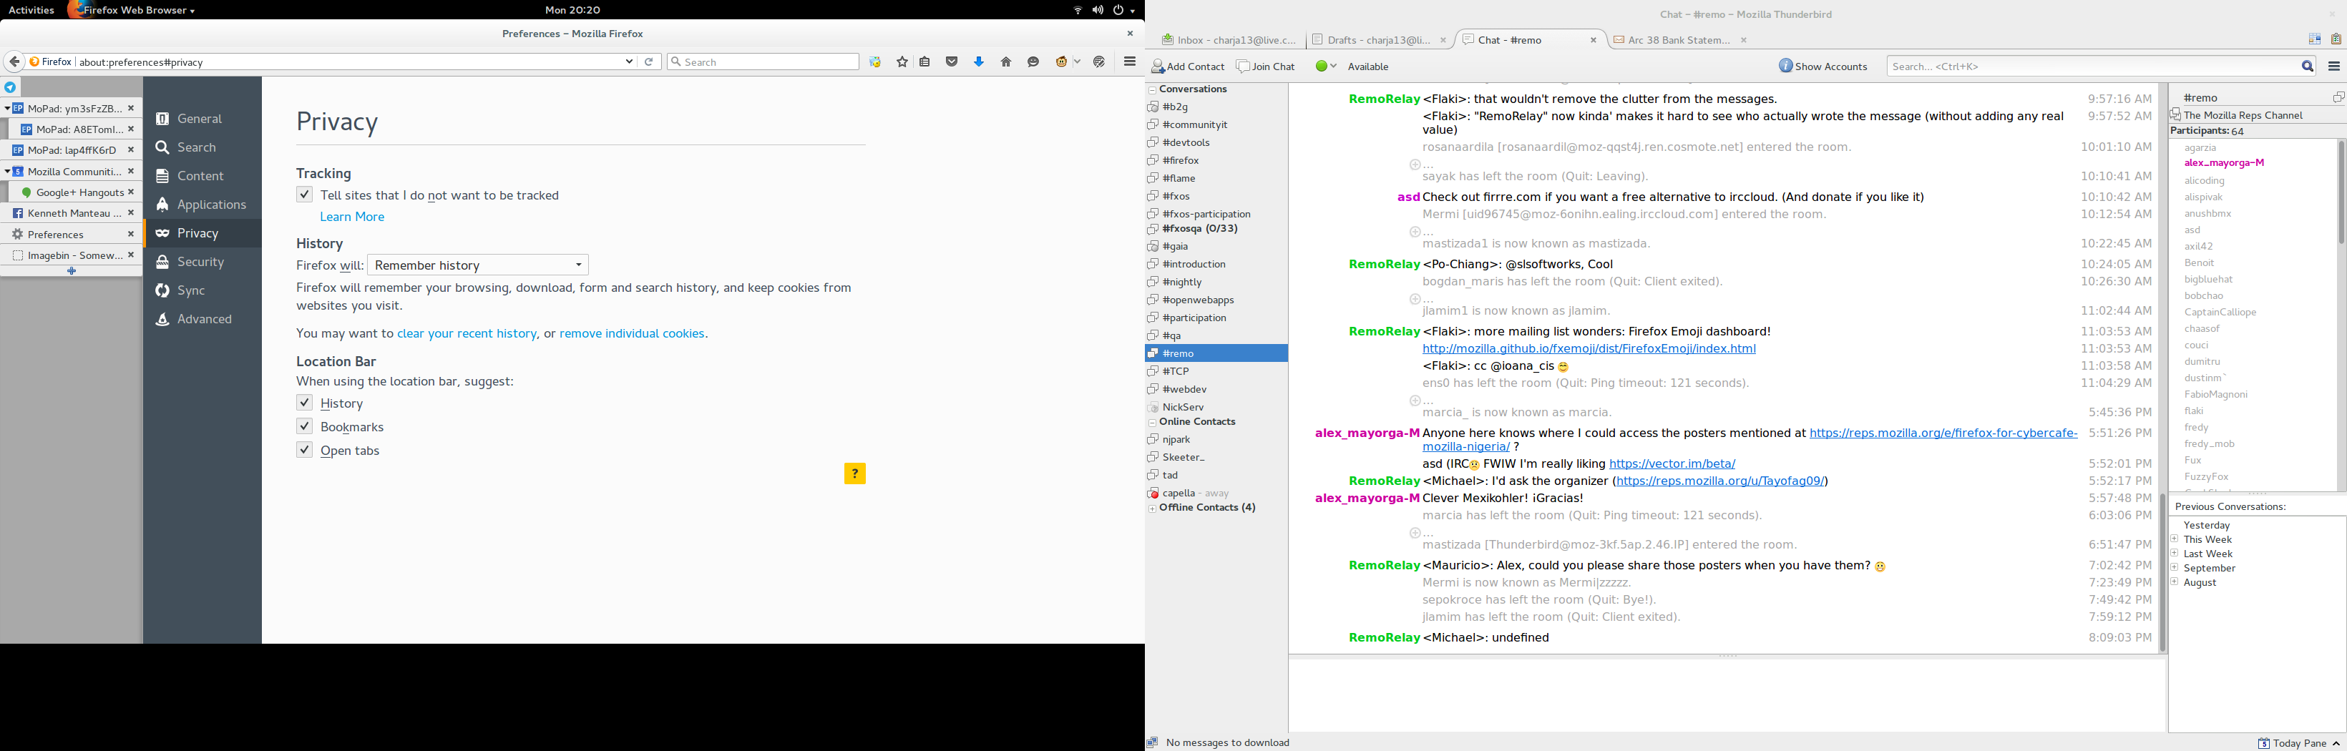Click 'remove individual cookies' link
The width and height of the screenshot is (2347, 751).
(633, 333)
